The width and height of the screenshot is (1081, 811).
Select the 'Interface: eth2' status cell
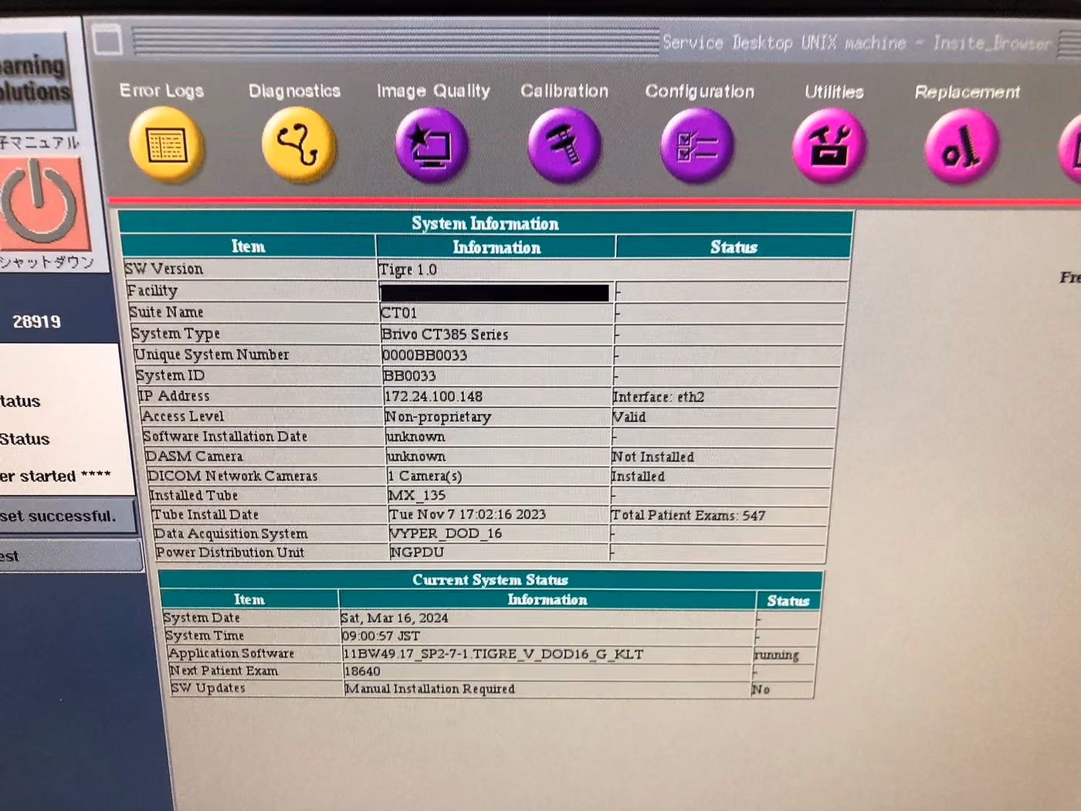pos(659,397)
